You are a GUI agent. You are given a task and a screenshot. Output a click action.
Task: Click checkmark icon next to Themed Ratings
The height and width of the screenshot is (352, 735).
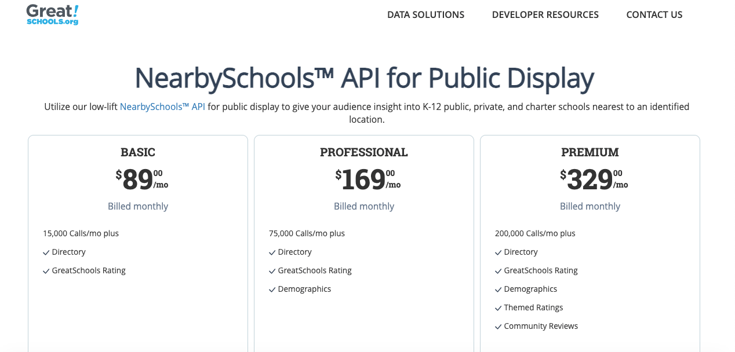click(498, 309)
